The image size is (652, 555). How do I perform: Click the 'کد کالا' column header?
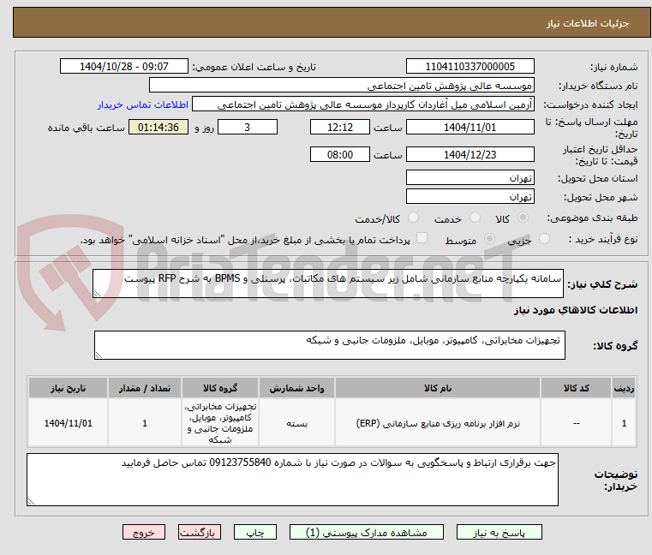tap(576, 388)
